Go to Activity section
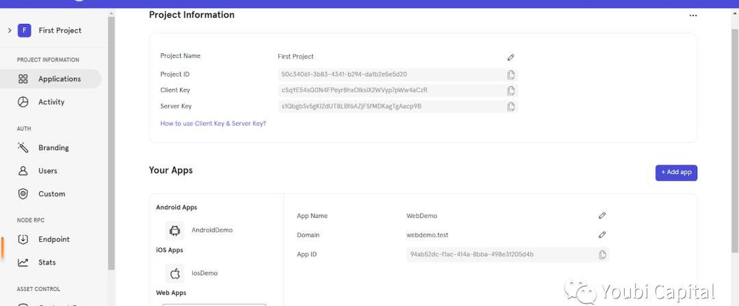 51,102
